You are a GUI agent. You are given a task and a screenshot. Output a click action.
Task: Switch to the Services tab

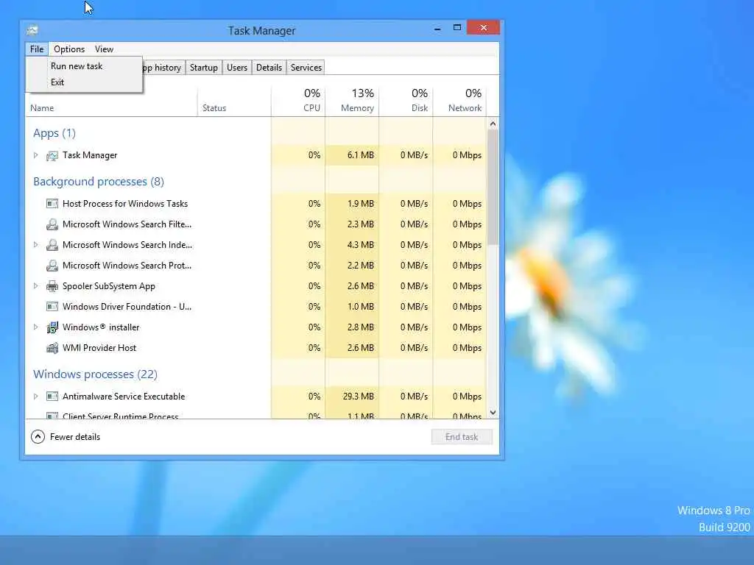[x=306, y=68]
